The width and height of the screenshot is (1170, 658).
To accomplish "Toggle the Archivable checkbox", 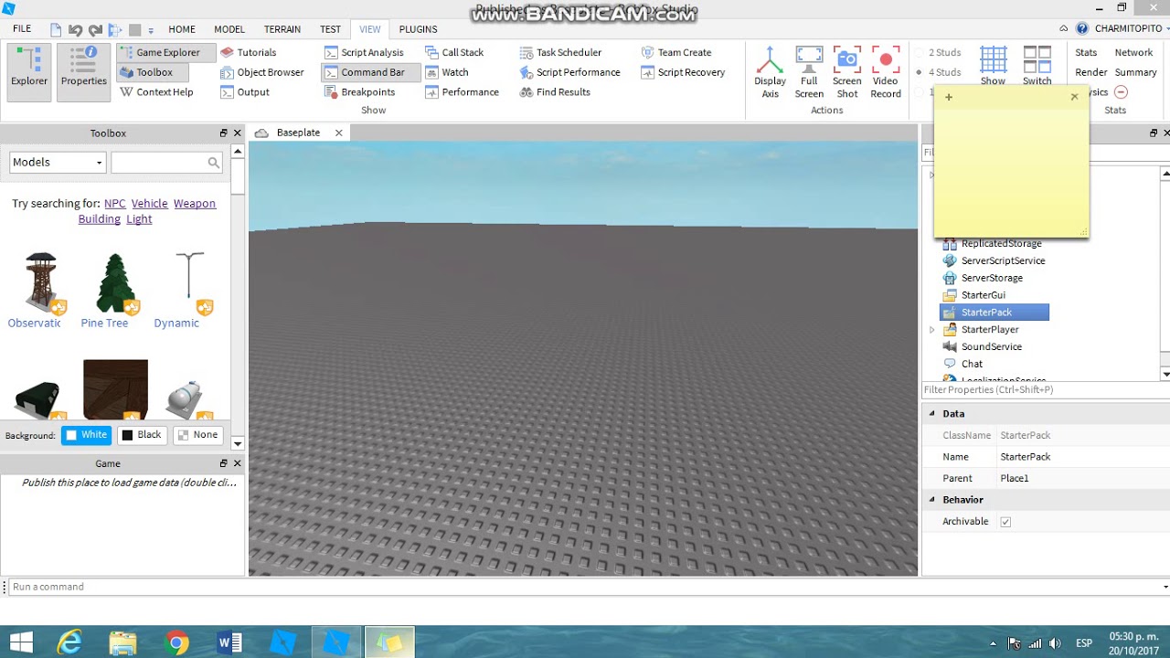I will pyautogui.click(x=1005, y=522).
